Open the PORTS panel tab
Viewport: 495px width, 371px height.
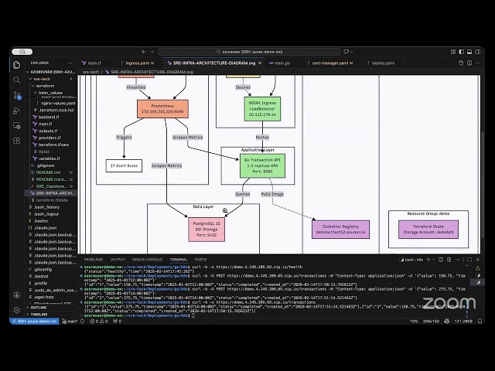click(x=200, y=260)
